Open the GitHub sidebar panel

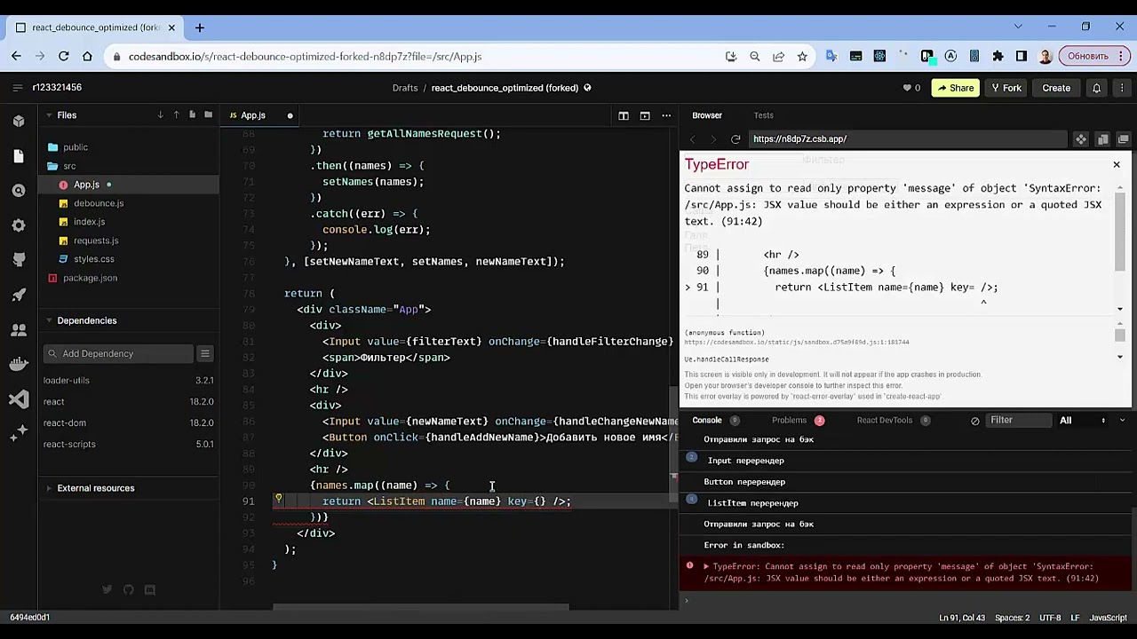tap(19, 260)
